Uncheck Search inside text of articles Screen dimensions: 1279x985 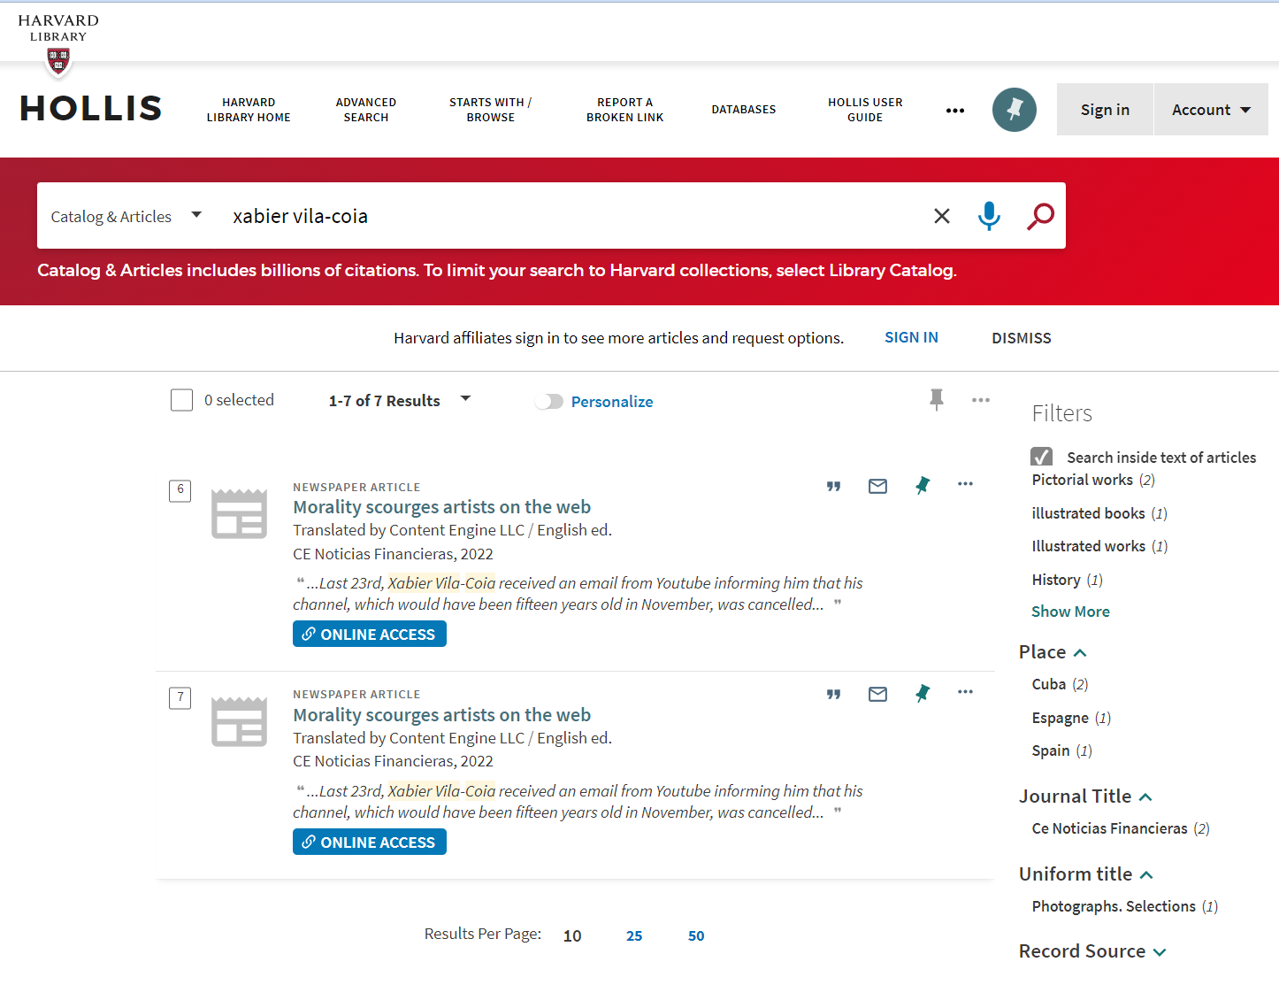1042,457
